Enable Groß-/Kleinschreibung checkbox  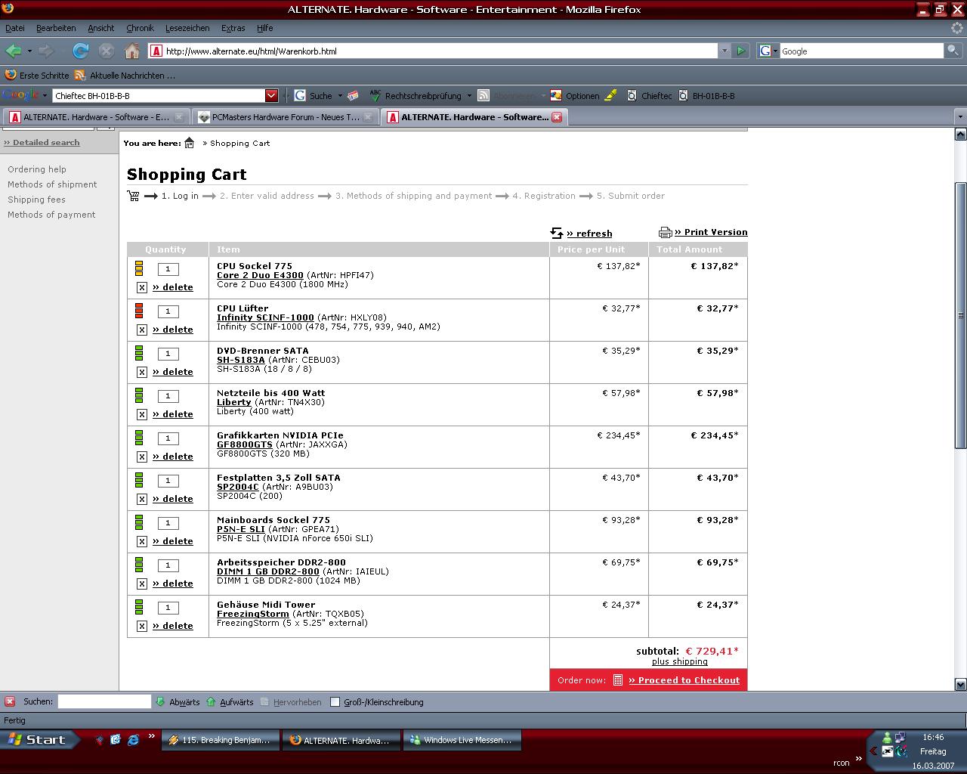pyautogui.click(x=335, y=701)
